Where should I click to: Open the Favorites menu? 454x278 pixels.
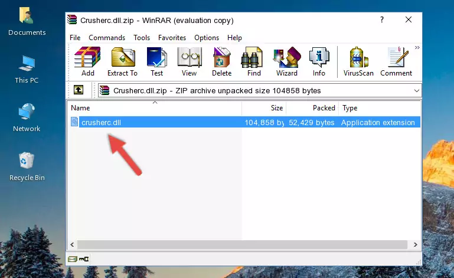pos(172,38)
